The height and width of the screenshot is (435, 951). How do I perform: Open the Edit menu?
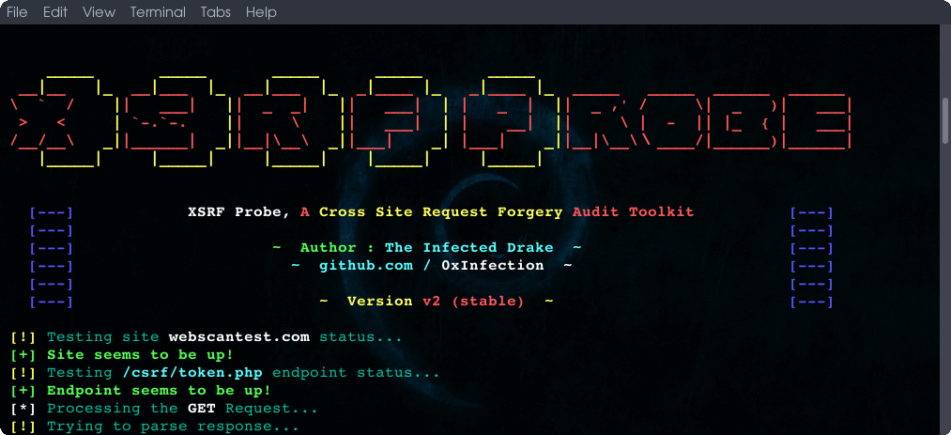(x=55, y=12)
